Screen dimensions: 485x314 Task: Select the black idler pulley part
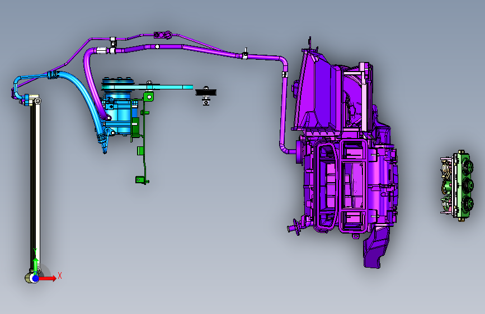[x=206, y=92]
